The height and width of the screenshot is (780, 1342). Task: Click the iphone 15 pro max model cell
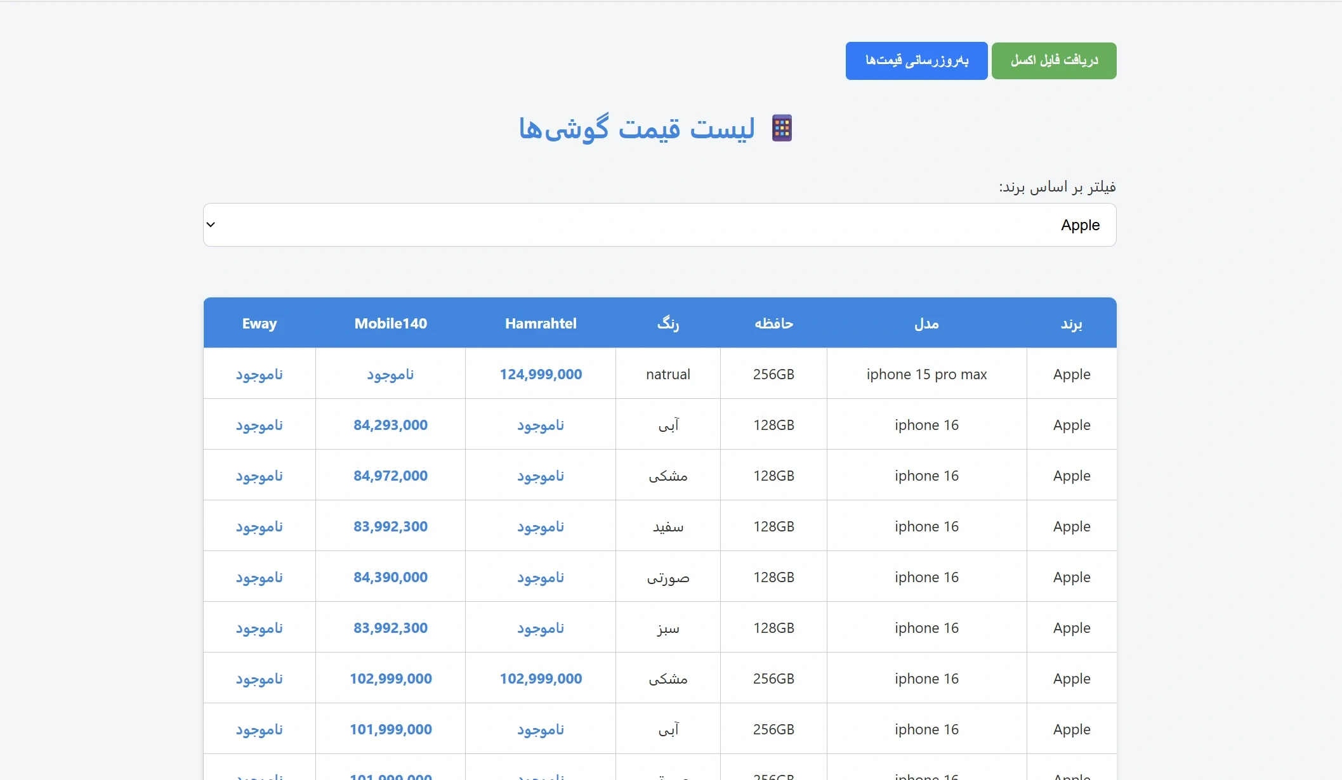pyautogui.click(x=927, y=374)
